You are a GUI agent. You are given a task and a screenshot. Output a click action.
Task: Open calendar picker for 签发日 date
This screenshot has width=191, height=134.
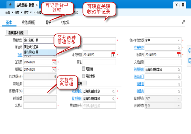pyautogui.click(x=54, y=62)
